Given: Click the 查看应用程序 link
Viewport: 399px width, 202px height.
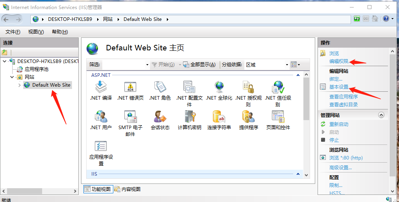Looking at the screenshot, I should coord(344,97).
